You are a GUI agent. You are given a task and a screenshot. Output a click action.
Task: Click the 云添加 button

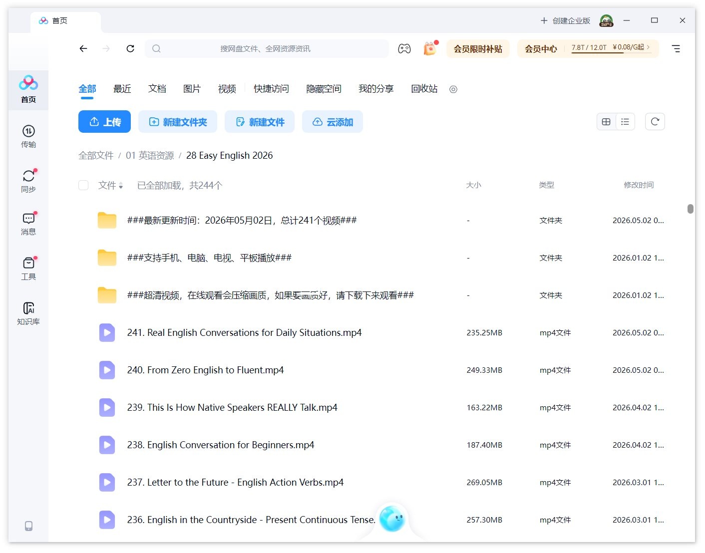(333, 122)
